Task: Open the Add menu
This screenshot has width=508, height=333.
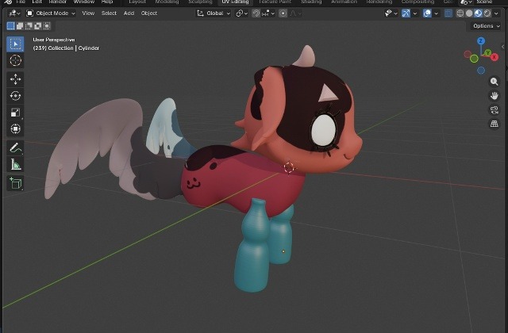Action: (x=129, y=13)
